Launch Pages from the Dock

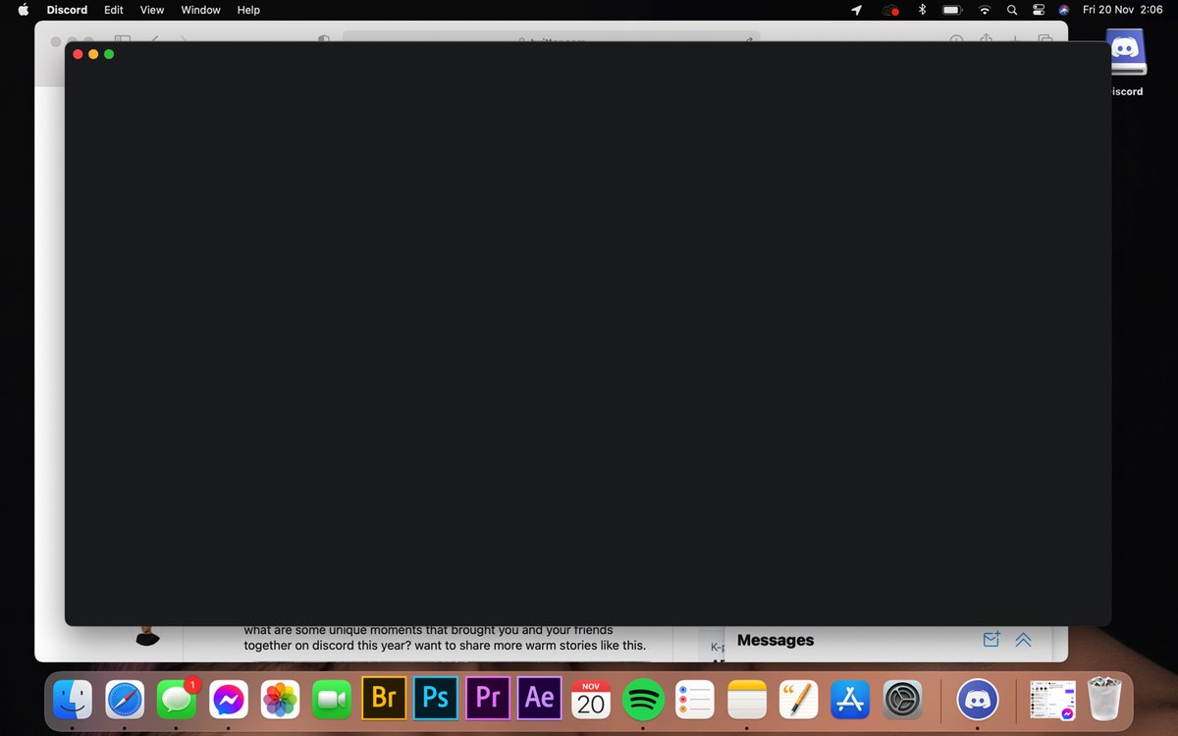(799, 700)
